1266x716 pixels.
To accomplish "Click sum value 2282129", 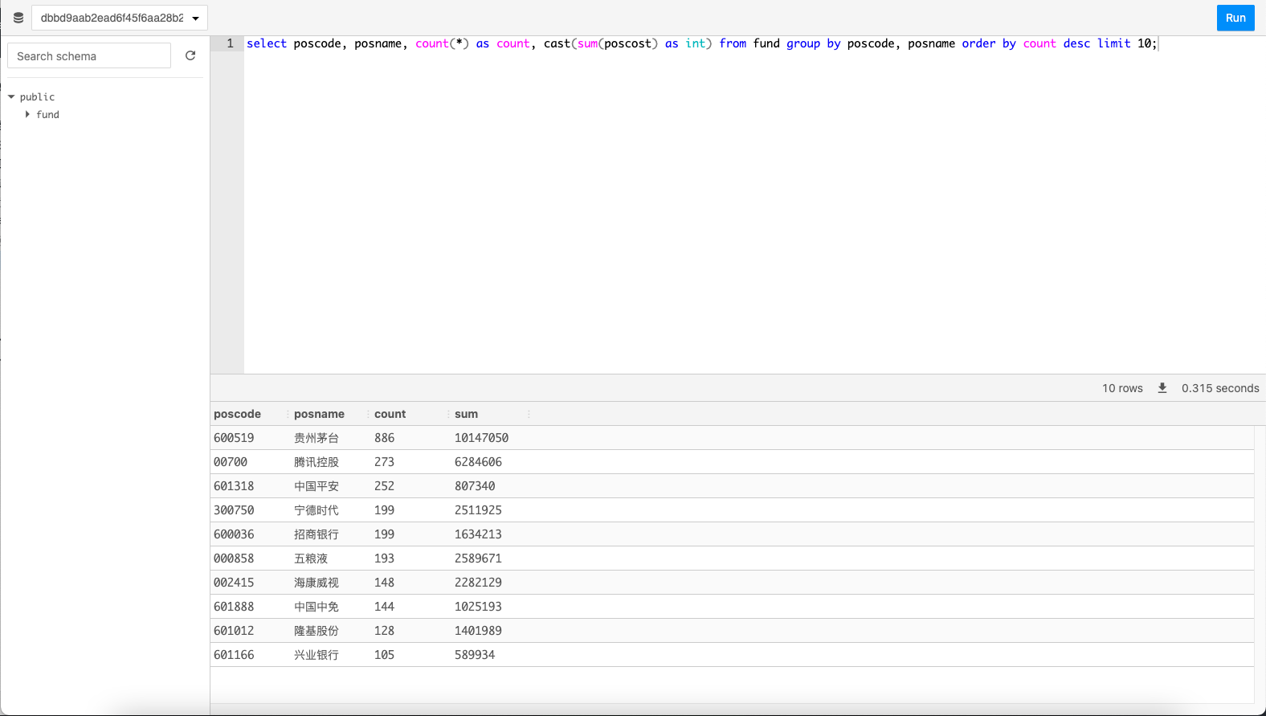I will [x=479, y=583].
